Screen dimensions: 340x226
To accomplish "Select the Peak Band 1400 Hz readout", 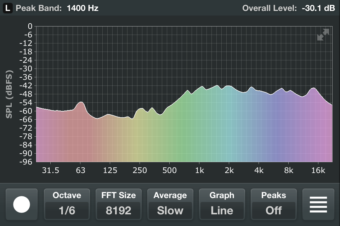I will point(57,8).
